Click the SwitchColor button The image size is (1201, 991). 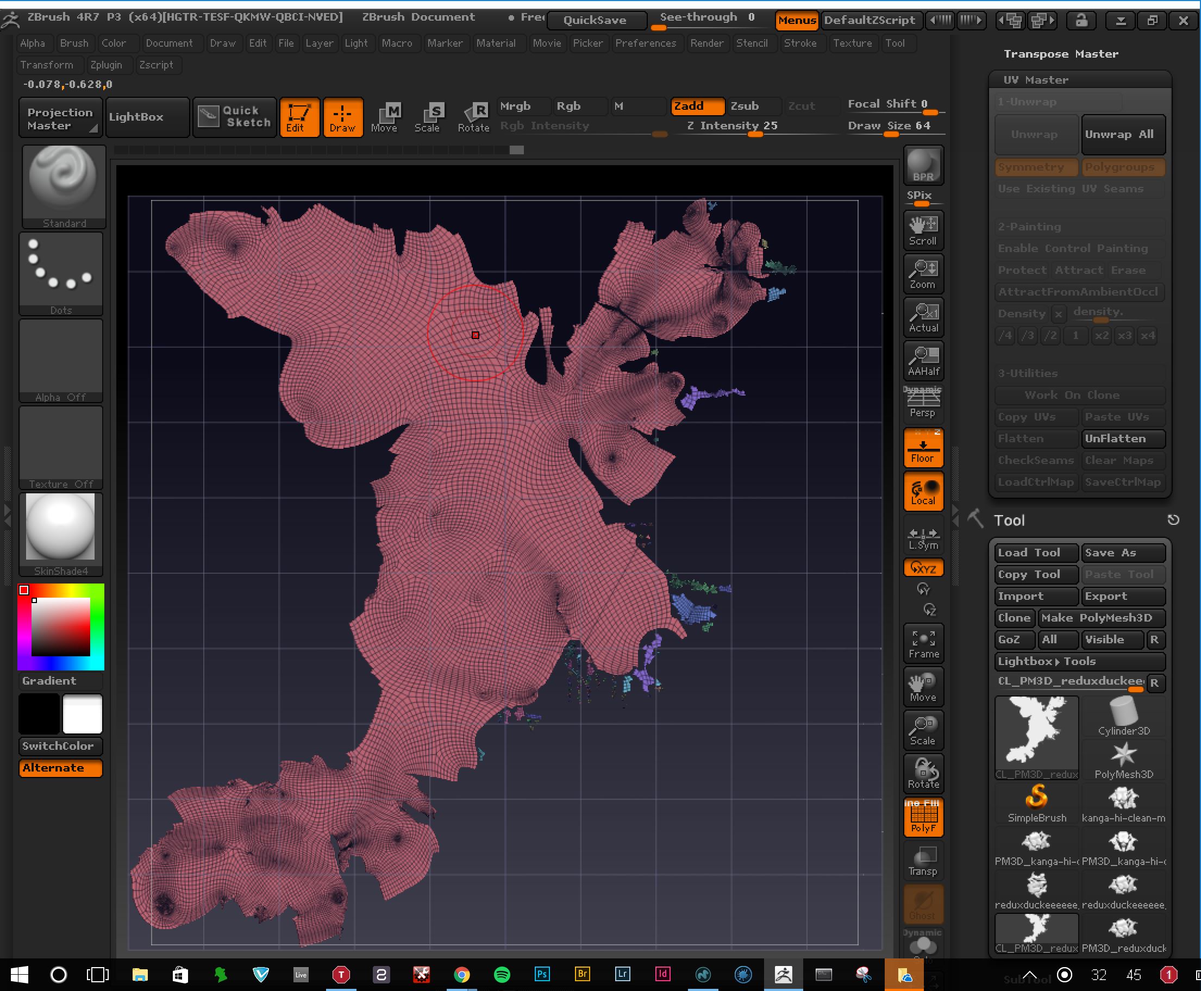point(60,746)
